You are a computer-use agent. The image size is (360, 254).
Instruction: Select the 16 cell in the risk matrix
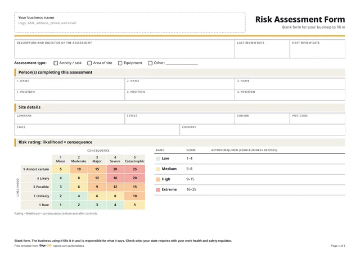point(115,178)
